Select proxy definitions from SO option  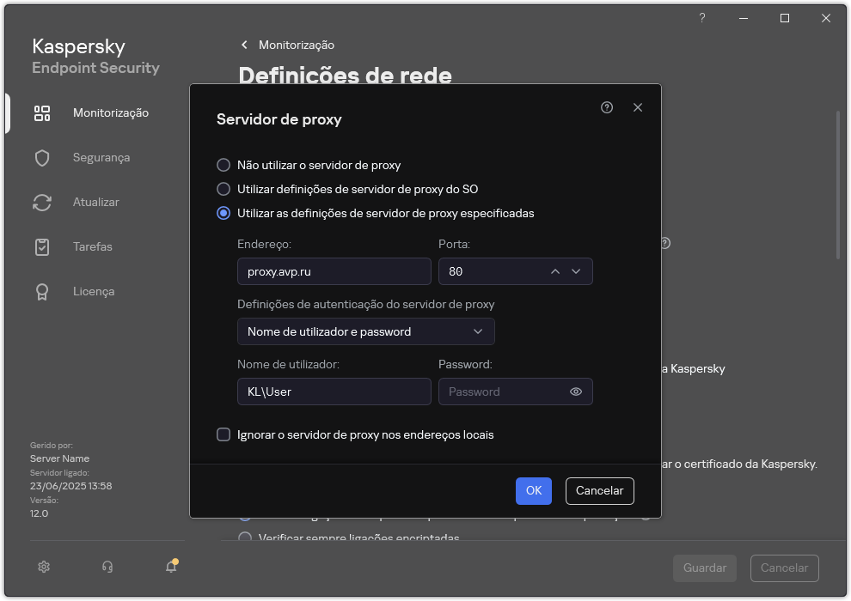[223, 189]
